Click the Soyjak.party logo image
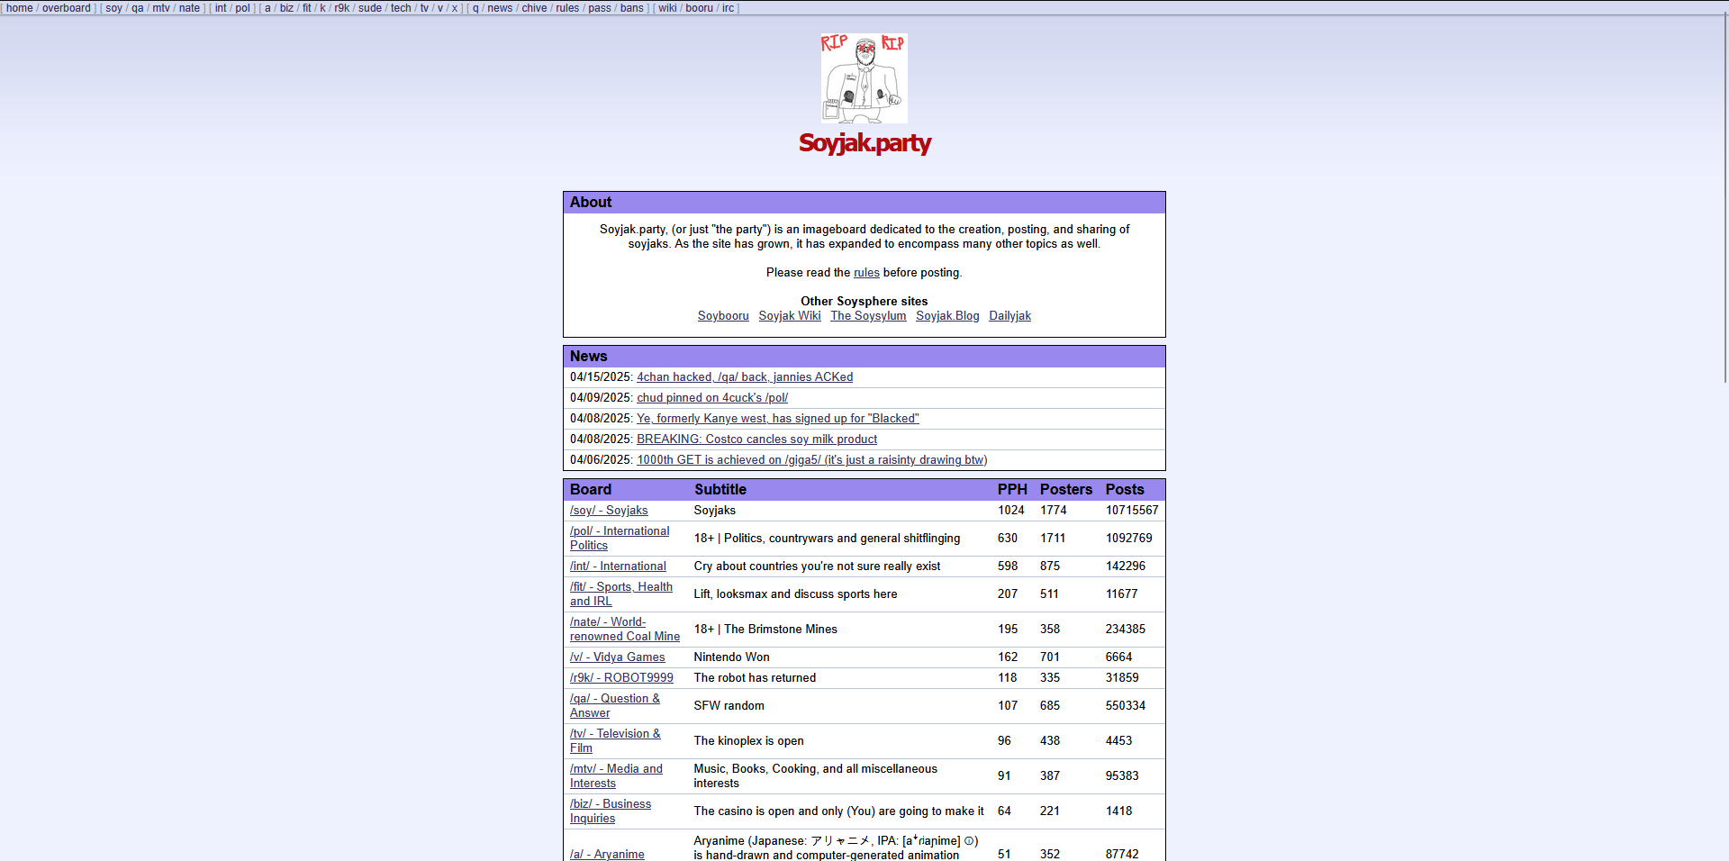This screenshot has height=861, width=1729. pyautogui.click(x=864, y=78)
